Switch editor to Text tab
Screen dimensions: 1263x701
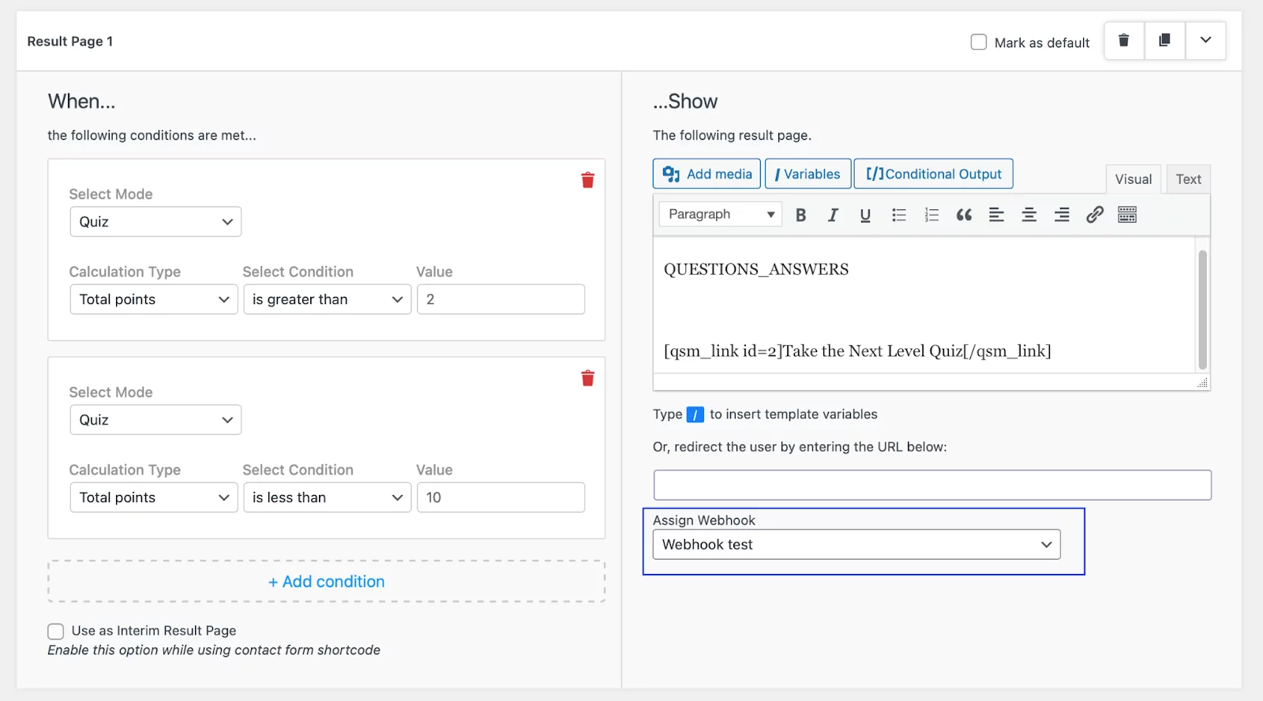pyautogui.click(x=1188, y=179)
